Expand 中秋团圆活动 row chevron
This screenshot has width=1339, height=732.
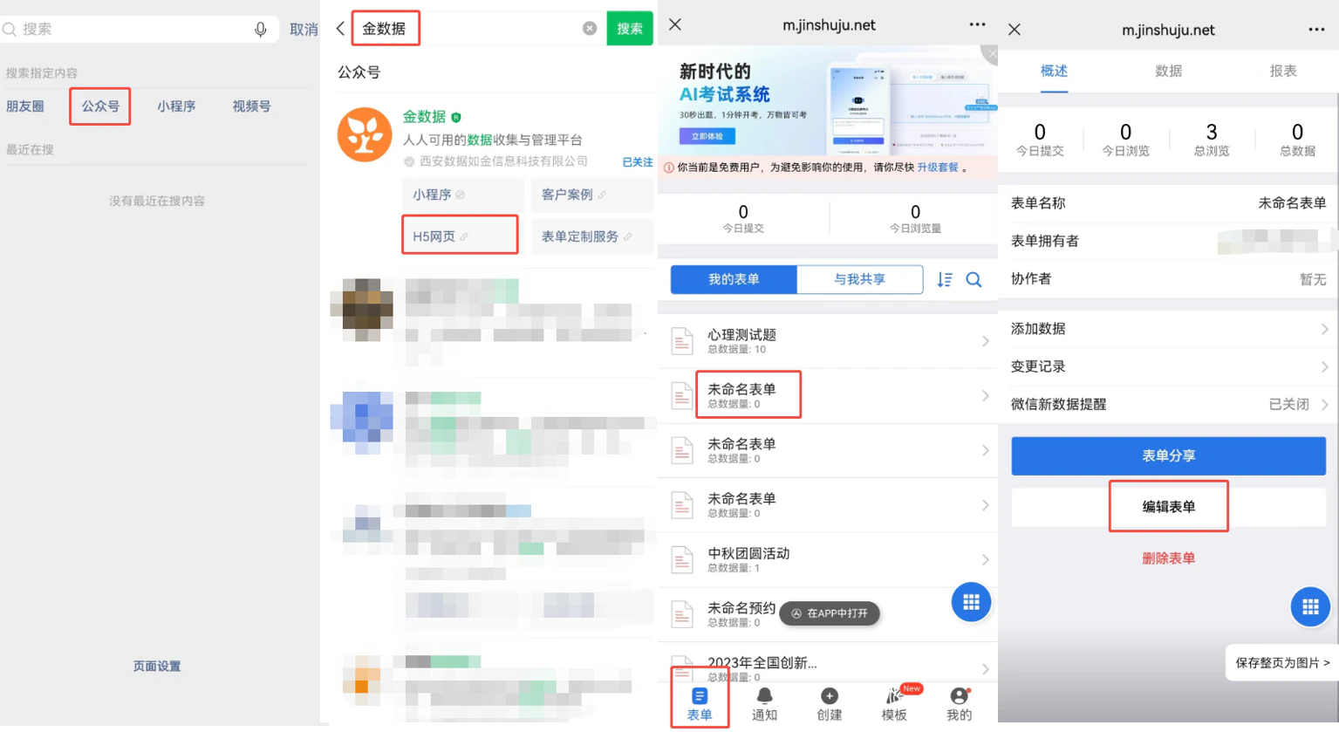[985, 560]
